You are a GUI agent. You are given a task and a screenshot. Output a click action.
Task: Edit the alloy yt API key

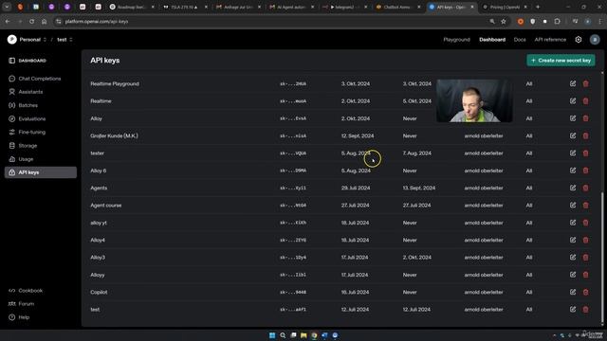point(573,223)
